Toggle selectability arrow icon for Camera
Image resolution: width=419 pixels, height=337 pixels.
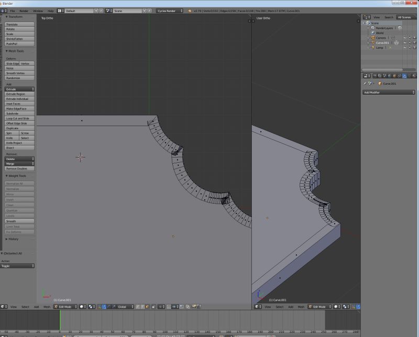pyautogui.click(x=410, y=38)
